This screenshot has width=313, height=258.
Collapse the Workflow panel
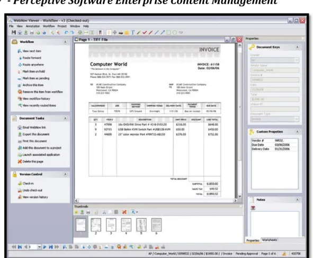click(x=65, y=42)
